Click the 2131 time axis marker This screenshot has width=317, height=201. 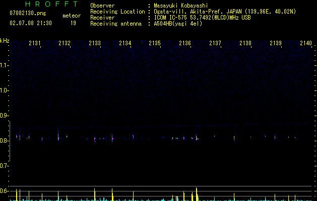35,43
